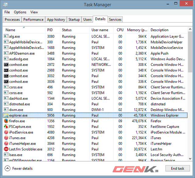
Task: Switch to the Performance tab
Action: (x=33, y=20)
